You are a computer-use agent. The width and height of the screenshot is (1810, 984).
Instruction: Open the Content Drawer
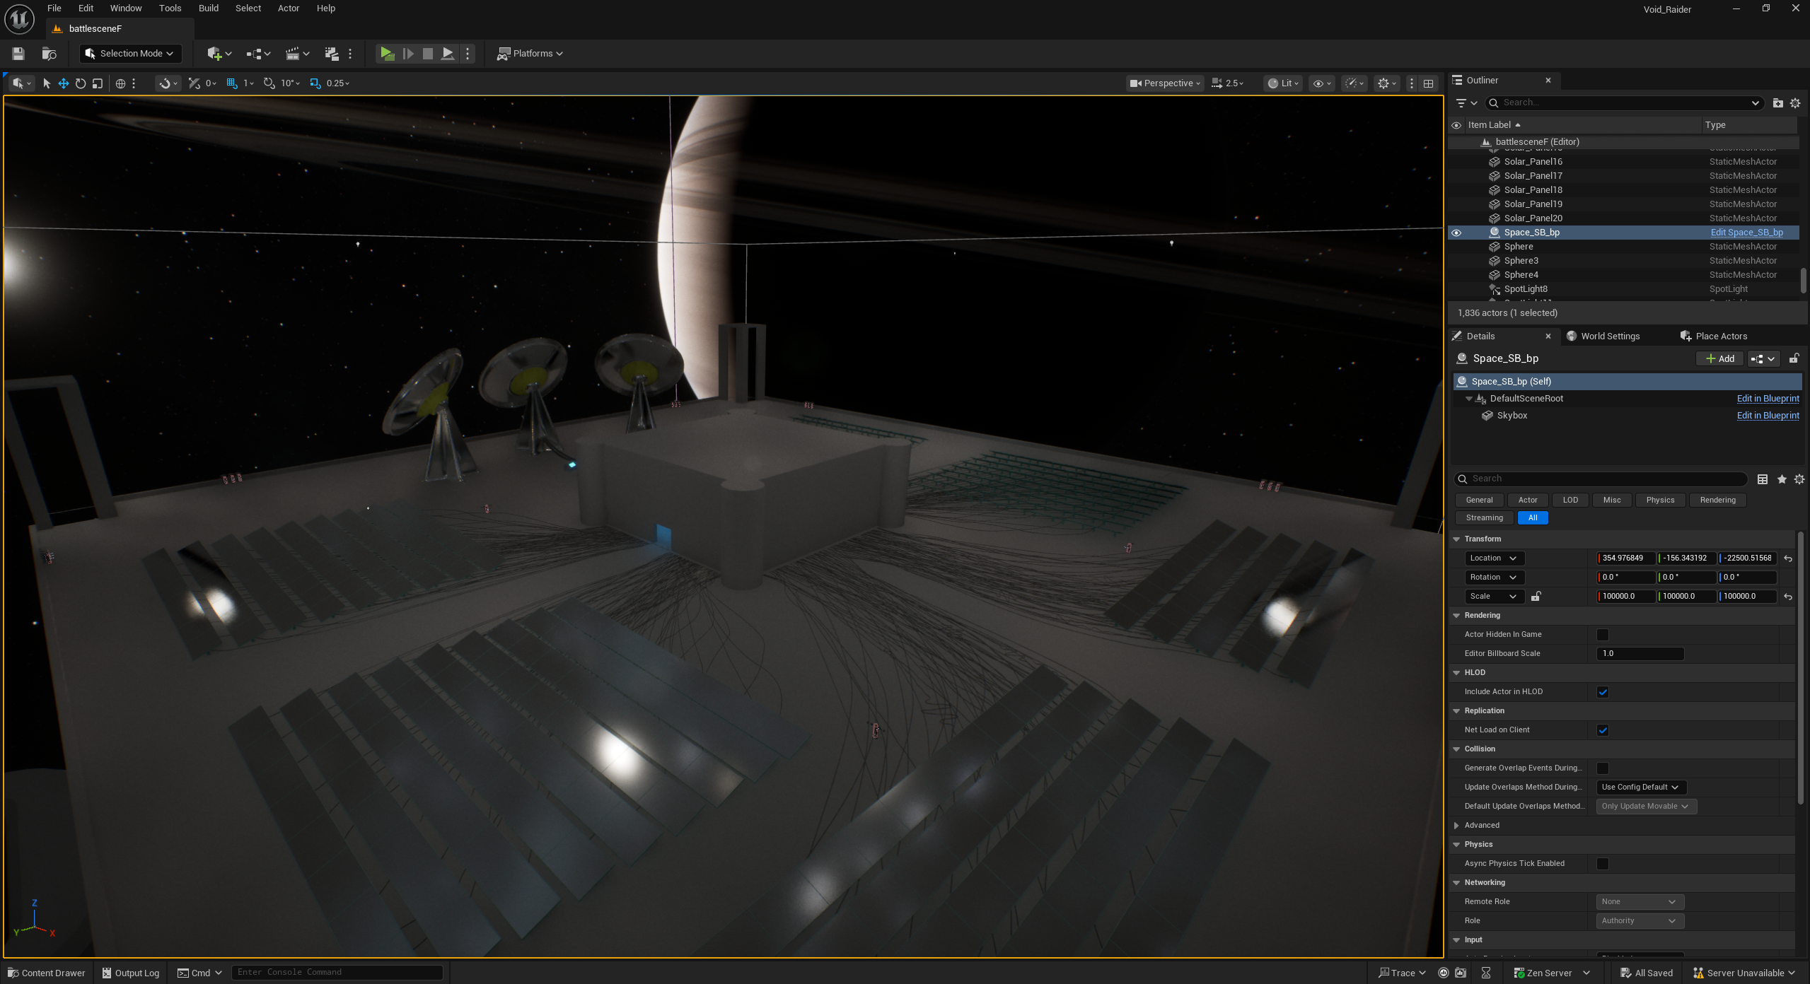point(47,973)
